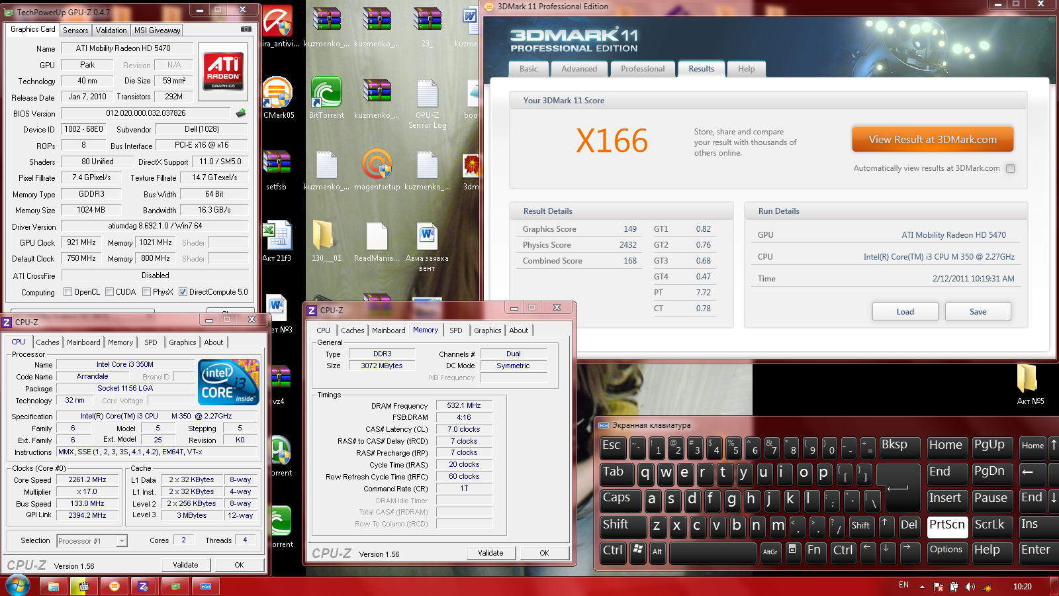Screen dimensions: 1059x596
Task: Click View Result at 3DMark.com button
Action: [933, 140]
